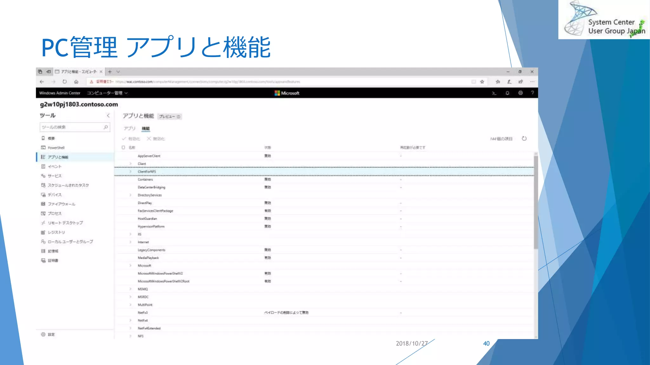Click the 無効化 disable button
The width and height of the screenshot is (650, 365).
(156, 139)
